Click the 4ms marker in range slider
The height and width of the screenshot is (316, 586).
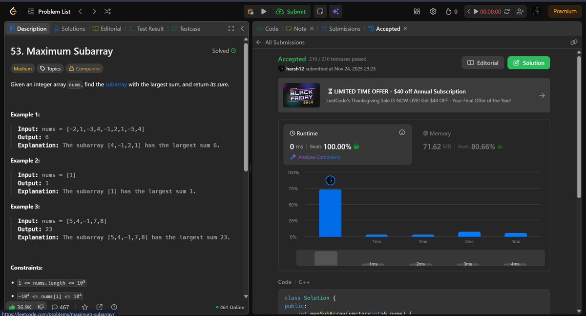(515, 264)
